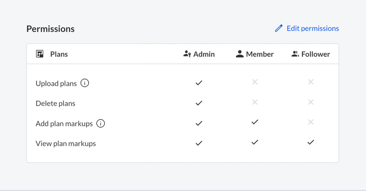Enable Add plan markups for Follower
The width and height of the screenshot is (366, 191).
pos(310,122)
